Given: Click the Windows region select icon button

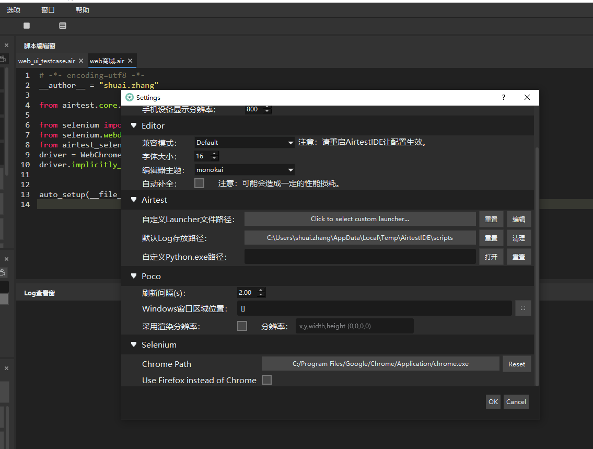Looking at the screenshot, I should [523, 308].
